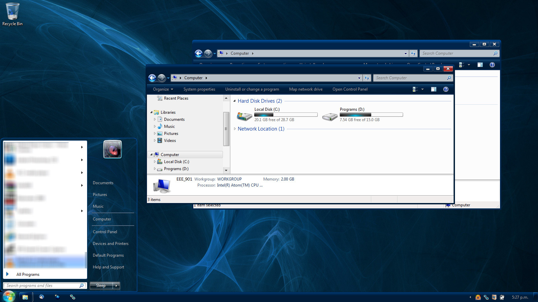
Task: Click Uninstall or change a program
Action: (x=252, y=89)
